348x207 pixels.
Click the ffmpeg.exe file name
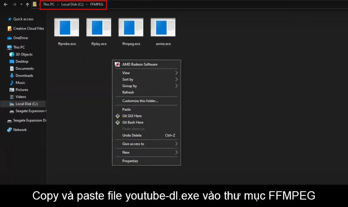131,44
